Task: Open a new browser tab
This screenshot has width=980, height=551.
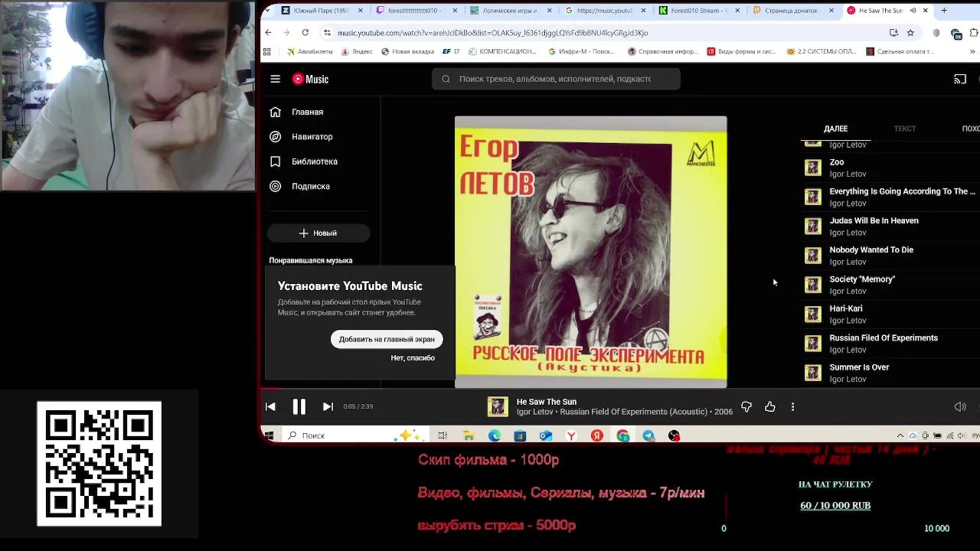Action: [x=944, y=11]
